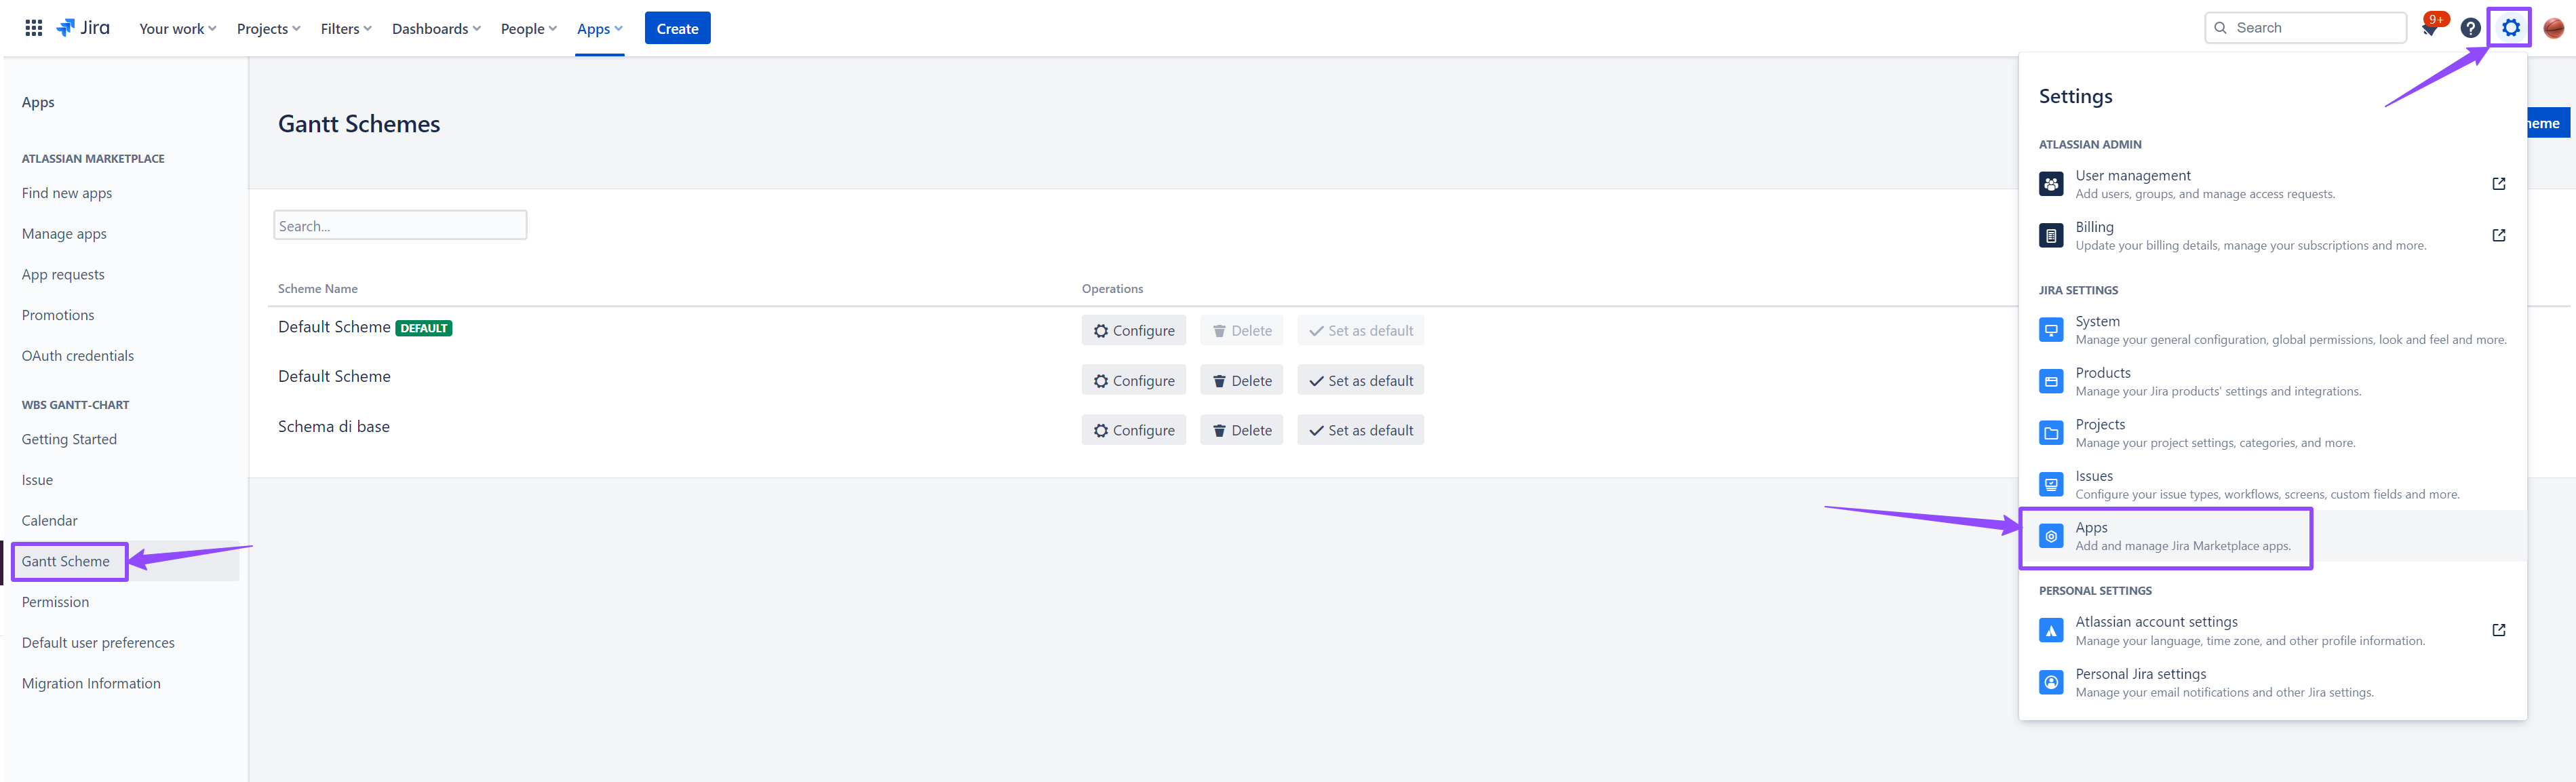Viewport: 2576px width, 782px height.
Task: Configure the Schema di base scheme
Action: [x=1133, y=431]
